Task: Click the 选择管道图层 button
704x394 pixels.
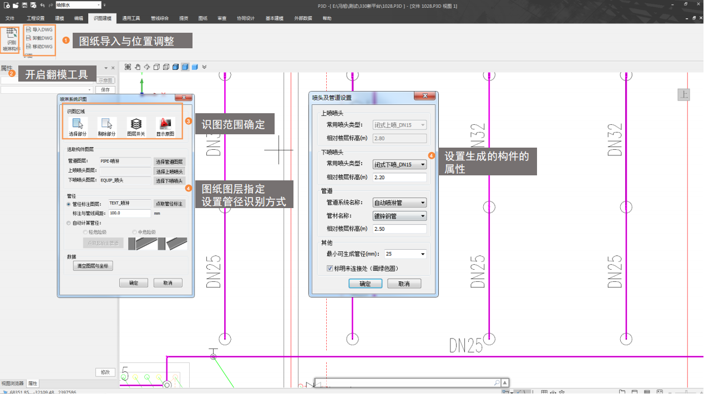Action: pos(169,161)
